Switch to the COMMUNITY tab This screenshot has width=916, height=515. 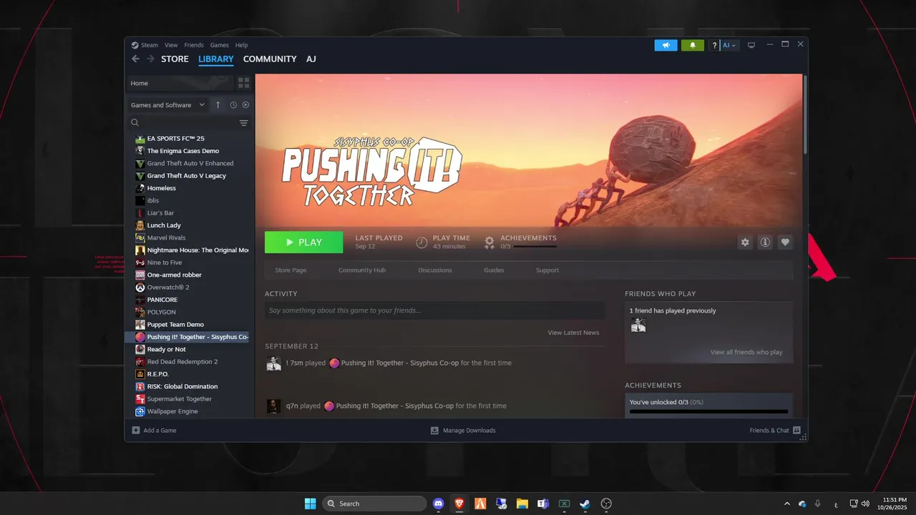270,59
